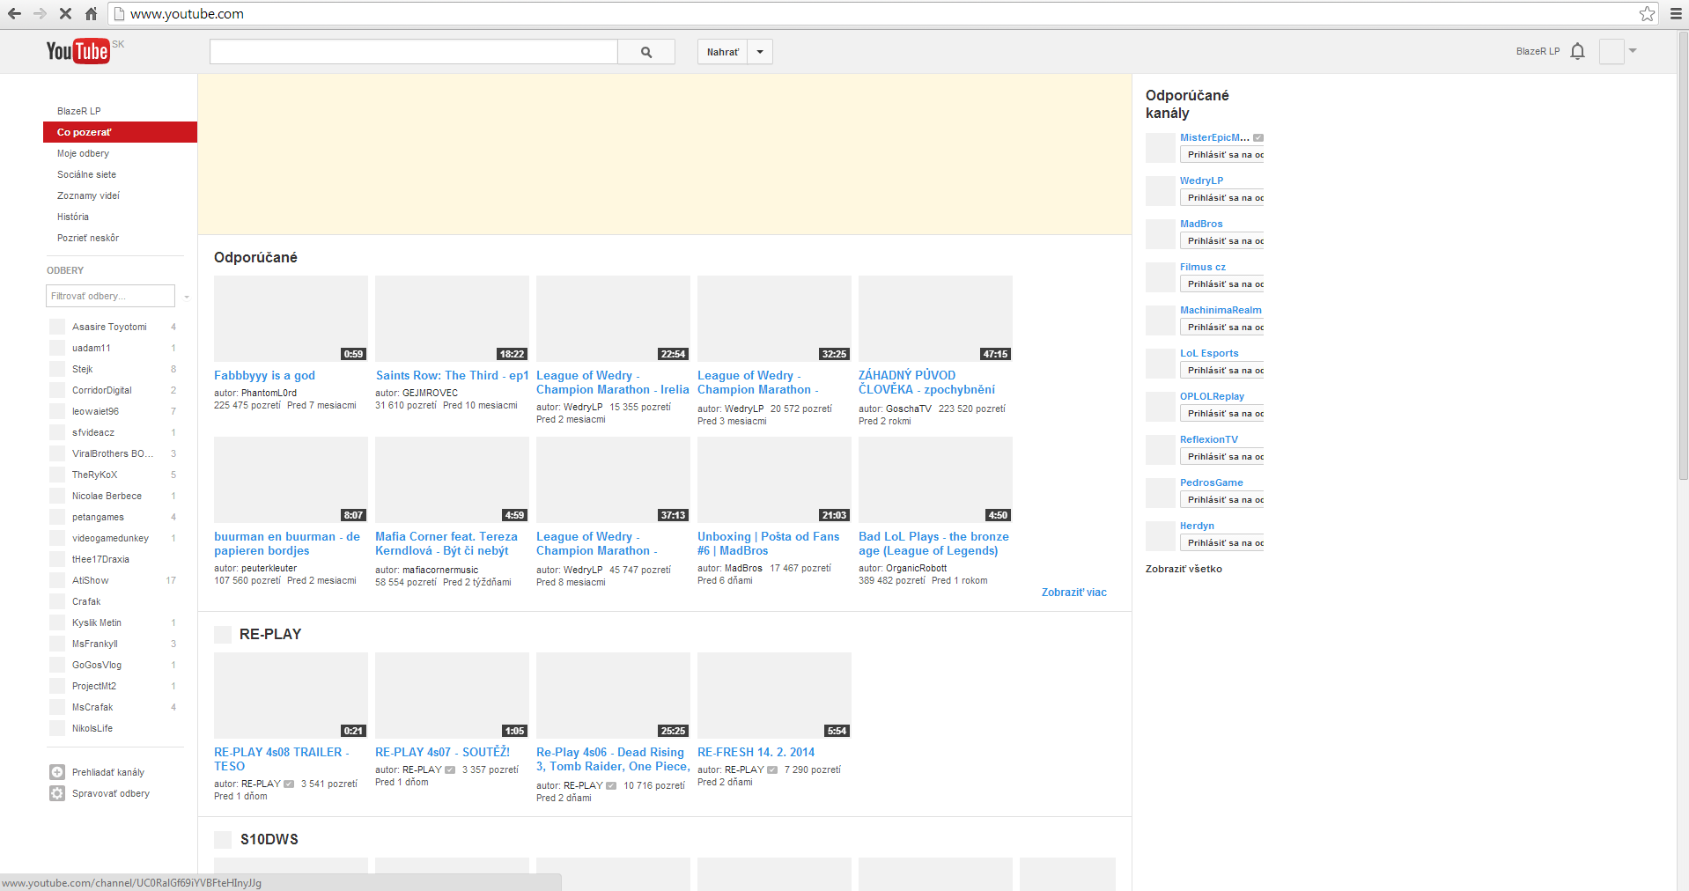Open the RE-PLAY 4s08 TRAILER thumbnail
The height and width of the screenshot is (891, 1689).
(291, 696)
